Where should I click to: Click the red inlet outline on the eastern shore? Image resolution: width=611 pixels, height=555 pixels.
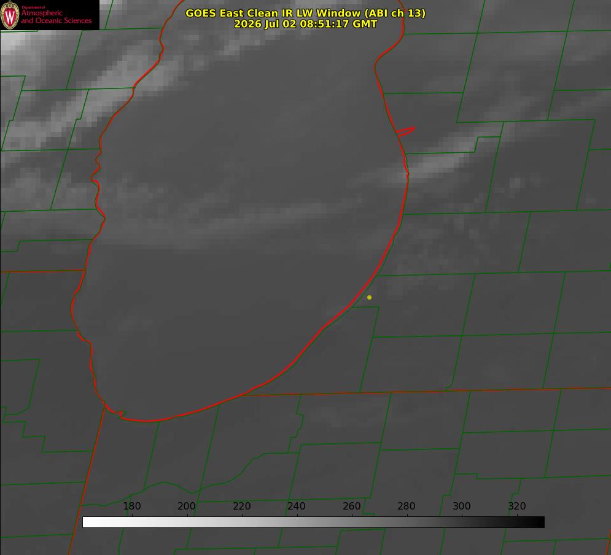tap(405, 131)
